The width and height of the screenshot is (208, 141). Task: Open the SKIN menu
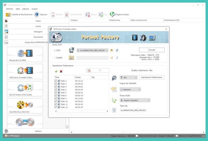[x=18, y=9]
